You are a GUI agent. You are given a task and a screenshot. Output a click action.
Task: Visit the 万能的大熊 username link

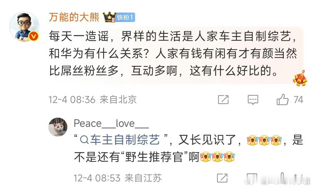pyautogui.click(x=74, y=18)
